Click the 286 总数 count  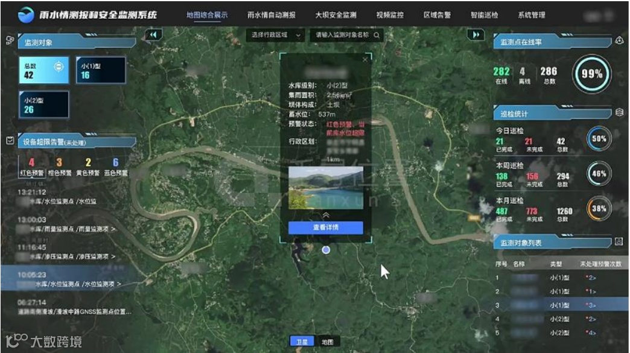click(549, 75)
